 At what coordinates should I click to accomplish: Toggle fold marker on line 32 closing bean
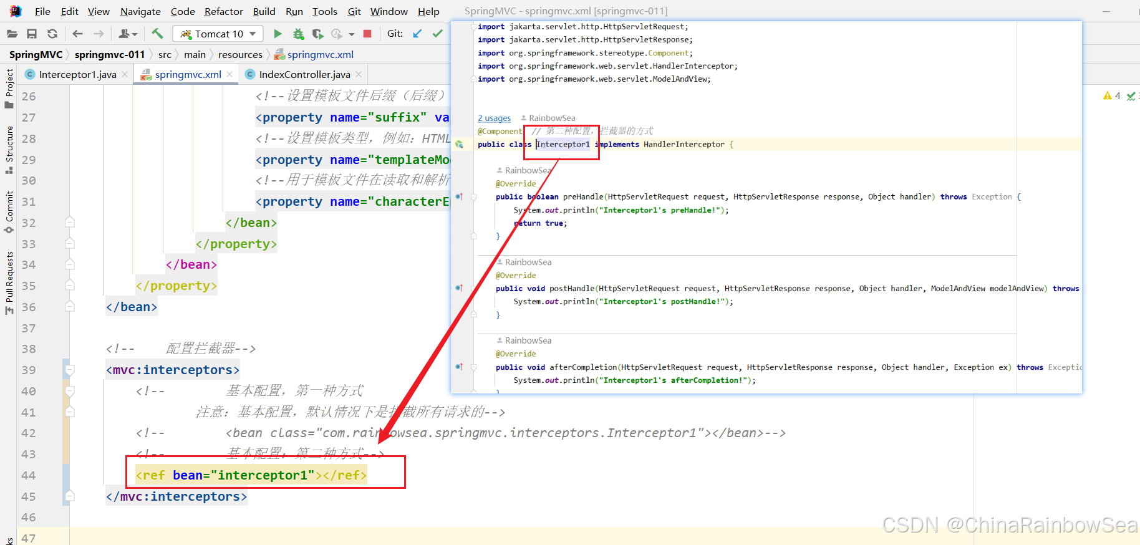pyautogui.click(x=70, y=223)
